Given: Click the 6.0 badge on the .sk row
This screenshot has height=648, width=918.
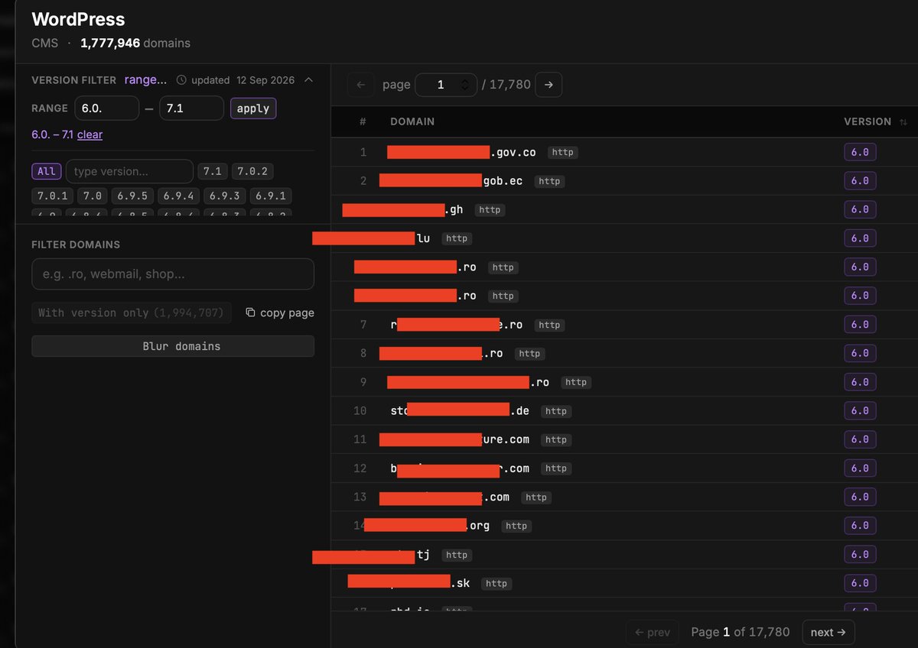Looking at the screenshot, I should pos(860,583).
